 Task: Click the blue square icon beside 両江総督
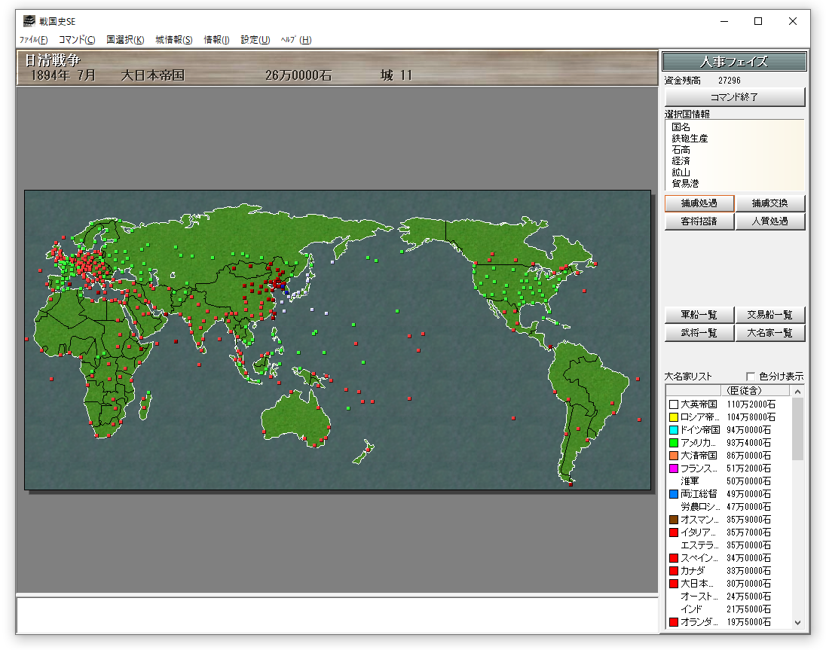(674, 494)
